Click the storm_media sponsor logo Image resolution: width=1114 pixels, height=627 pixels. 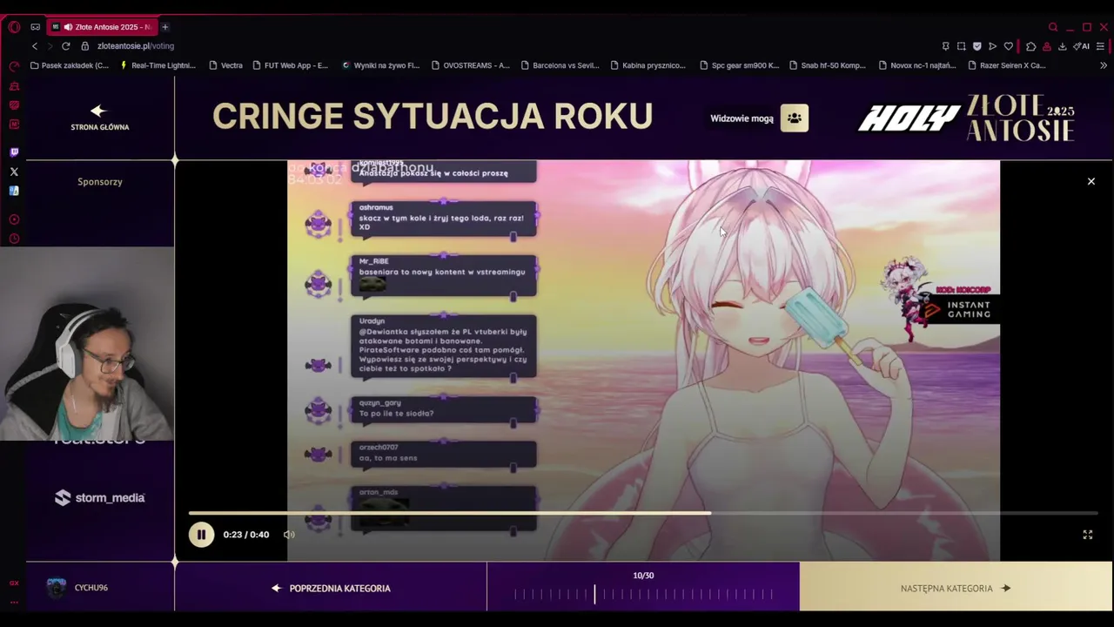[99, 498]
